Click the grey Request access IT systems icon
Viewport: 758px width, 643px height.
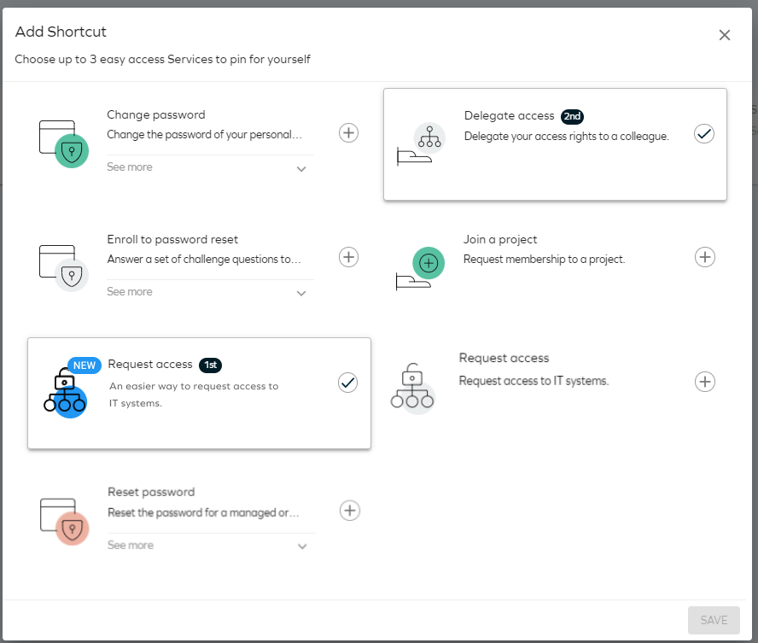[412, 389]
